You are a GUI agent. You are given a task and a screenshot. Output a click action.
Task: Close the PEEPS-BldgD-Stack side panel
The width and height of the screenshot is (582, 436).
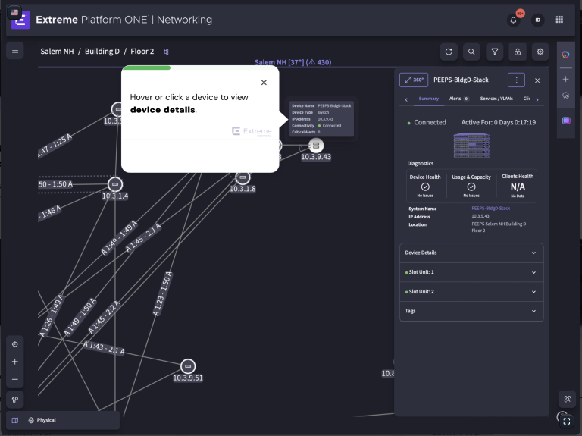pos(537,80)
